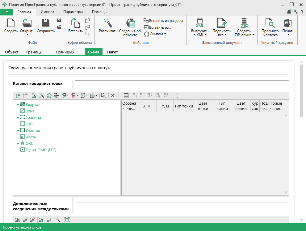Click the Рассчитать magic wand icon
306x231 pixels.
pos(108,23)
